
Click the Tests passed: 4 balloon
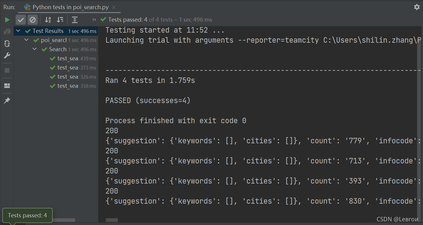27,215
